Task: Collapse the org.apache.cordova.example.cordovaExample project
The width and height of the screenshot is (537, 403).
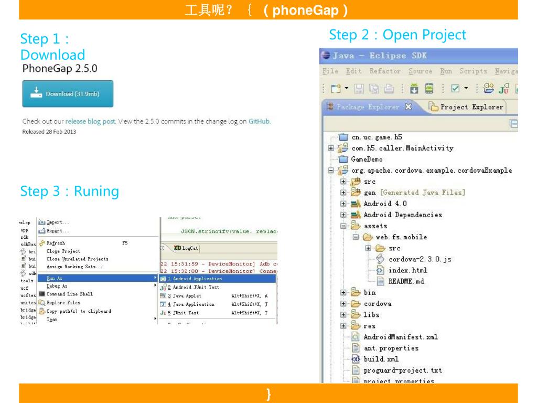Action: 330,171
